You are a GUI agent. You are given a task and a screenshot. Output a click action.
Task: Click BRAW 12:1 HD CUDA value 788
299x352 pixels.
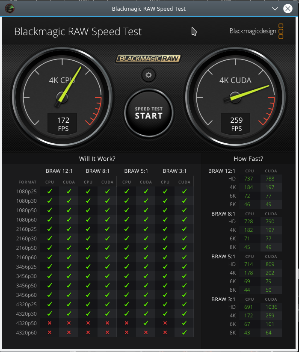(270, 179)
